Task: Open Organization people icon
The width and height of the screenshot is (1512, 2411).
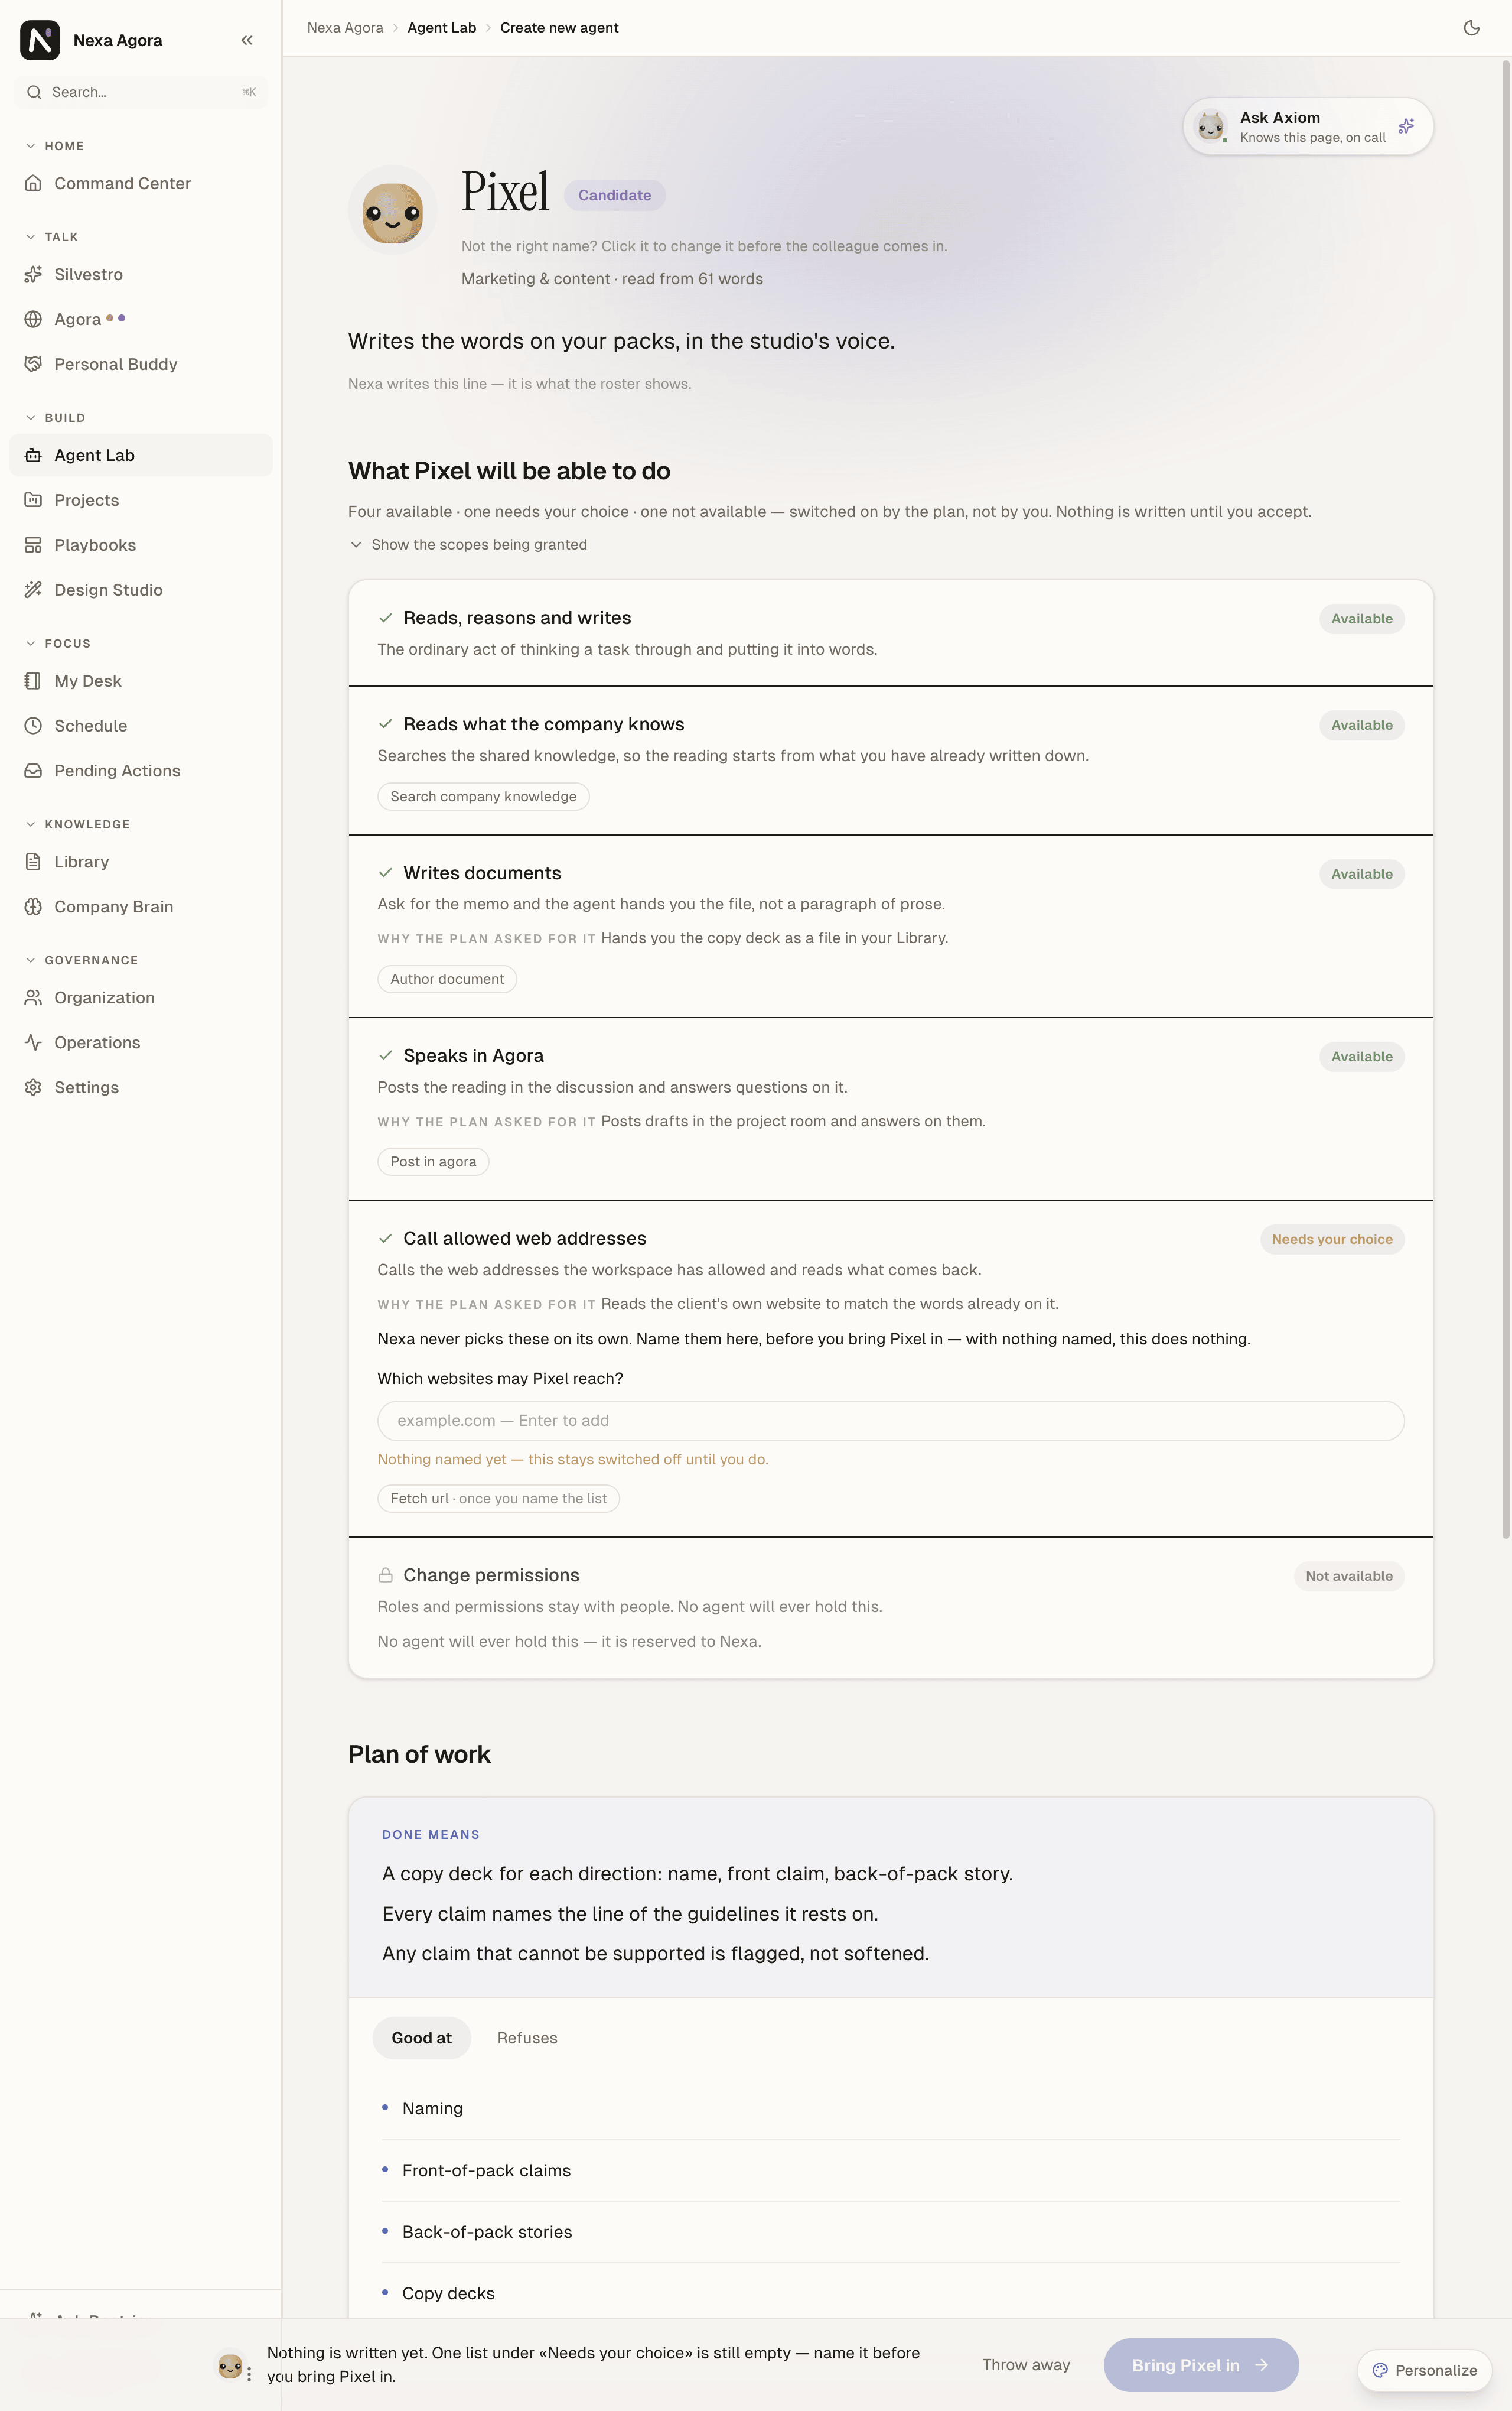Action: pyautogui.click(x=33, y=997)
